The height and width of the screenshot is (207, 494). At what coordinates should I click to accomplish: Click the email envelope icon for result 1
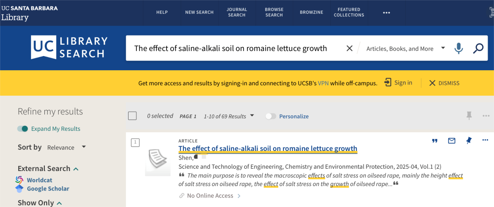pos(452,141)
